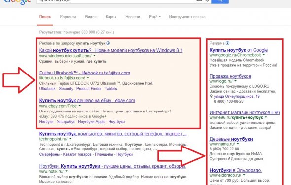
Task: Click the www.eldorado.ru/ green URL
Action: coord(225,175)
